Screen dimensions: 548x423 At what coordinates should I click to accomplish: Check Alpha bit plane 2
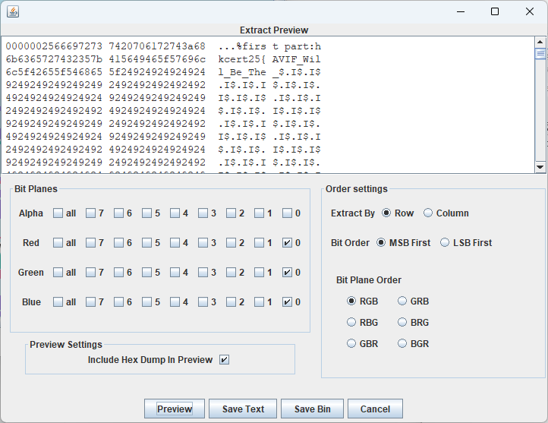point(231,213)
